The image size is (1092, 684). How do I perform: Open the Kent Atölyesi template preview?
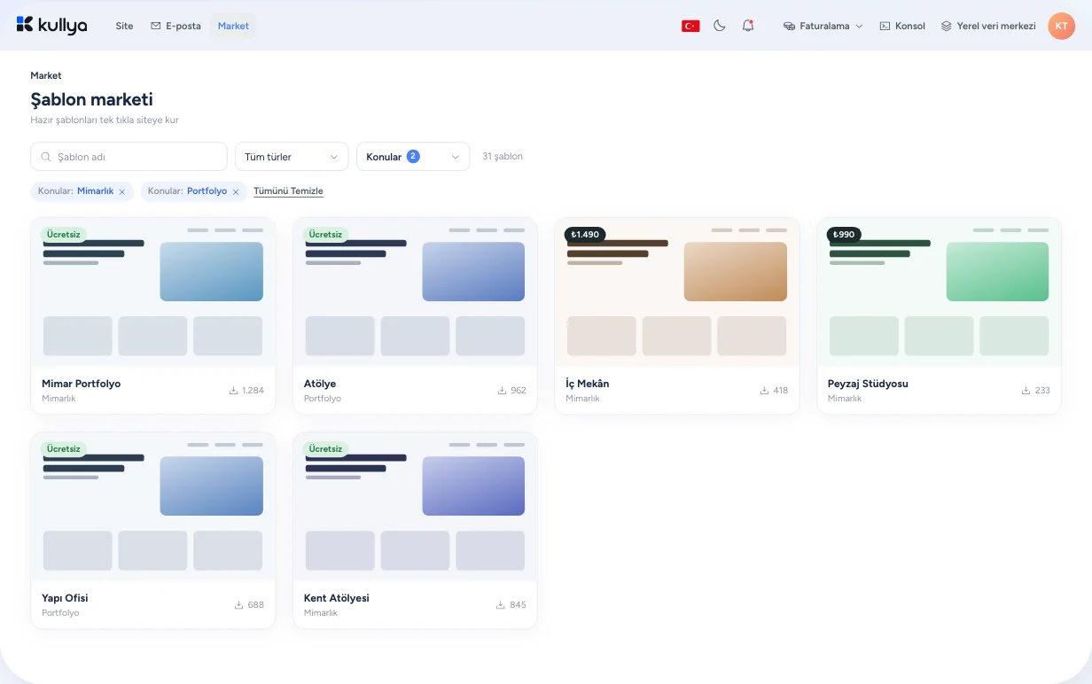pyautogui.click(x=415, y=507)
